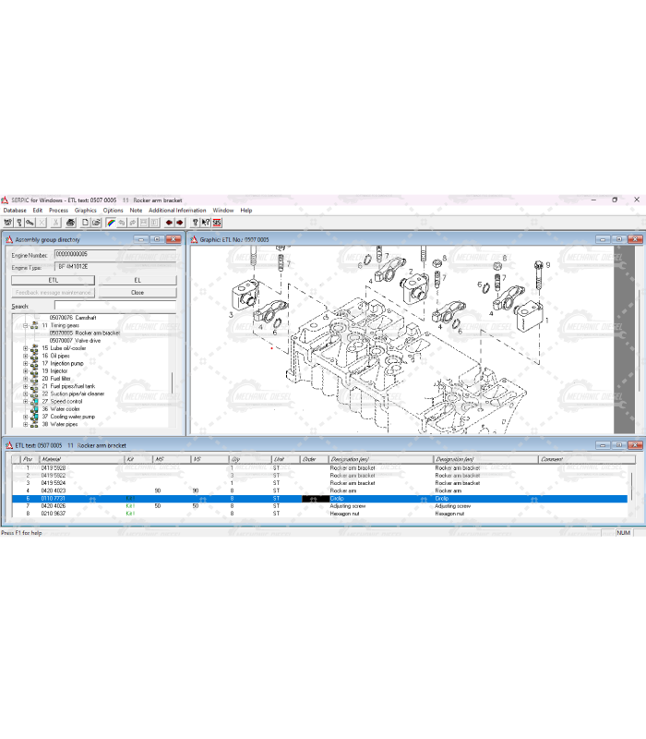Click the print icon in toolbar
Viewport: 646px width, 739px height.
point(69,223)
